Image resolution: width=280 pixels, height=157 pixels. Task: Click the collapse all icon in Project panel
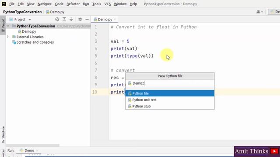pyautogui.click(x=71, y=19)
